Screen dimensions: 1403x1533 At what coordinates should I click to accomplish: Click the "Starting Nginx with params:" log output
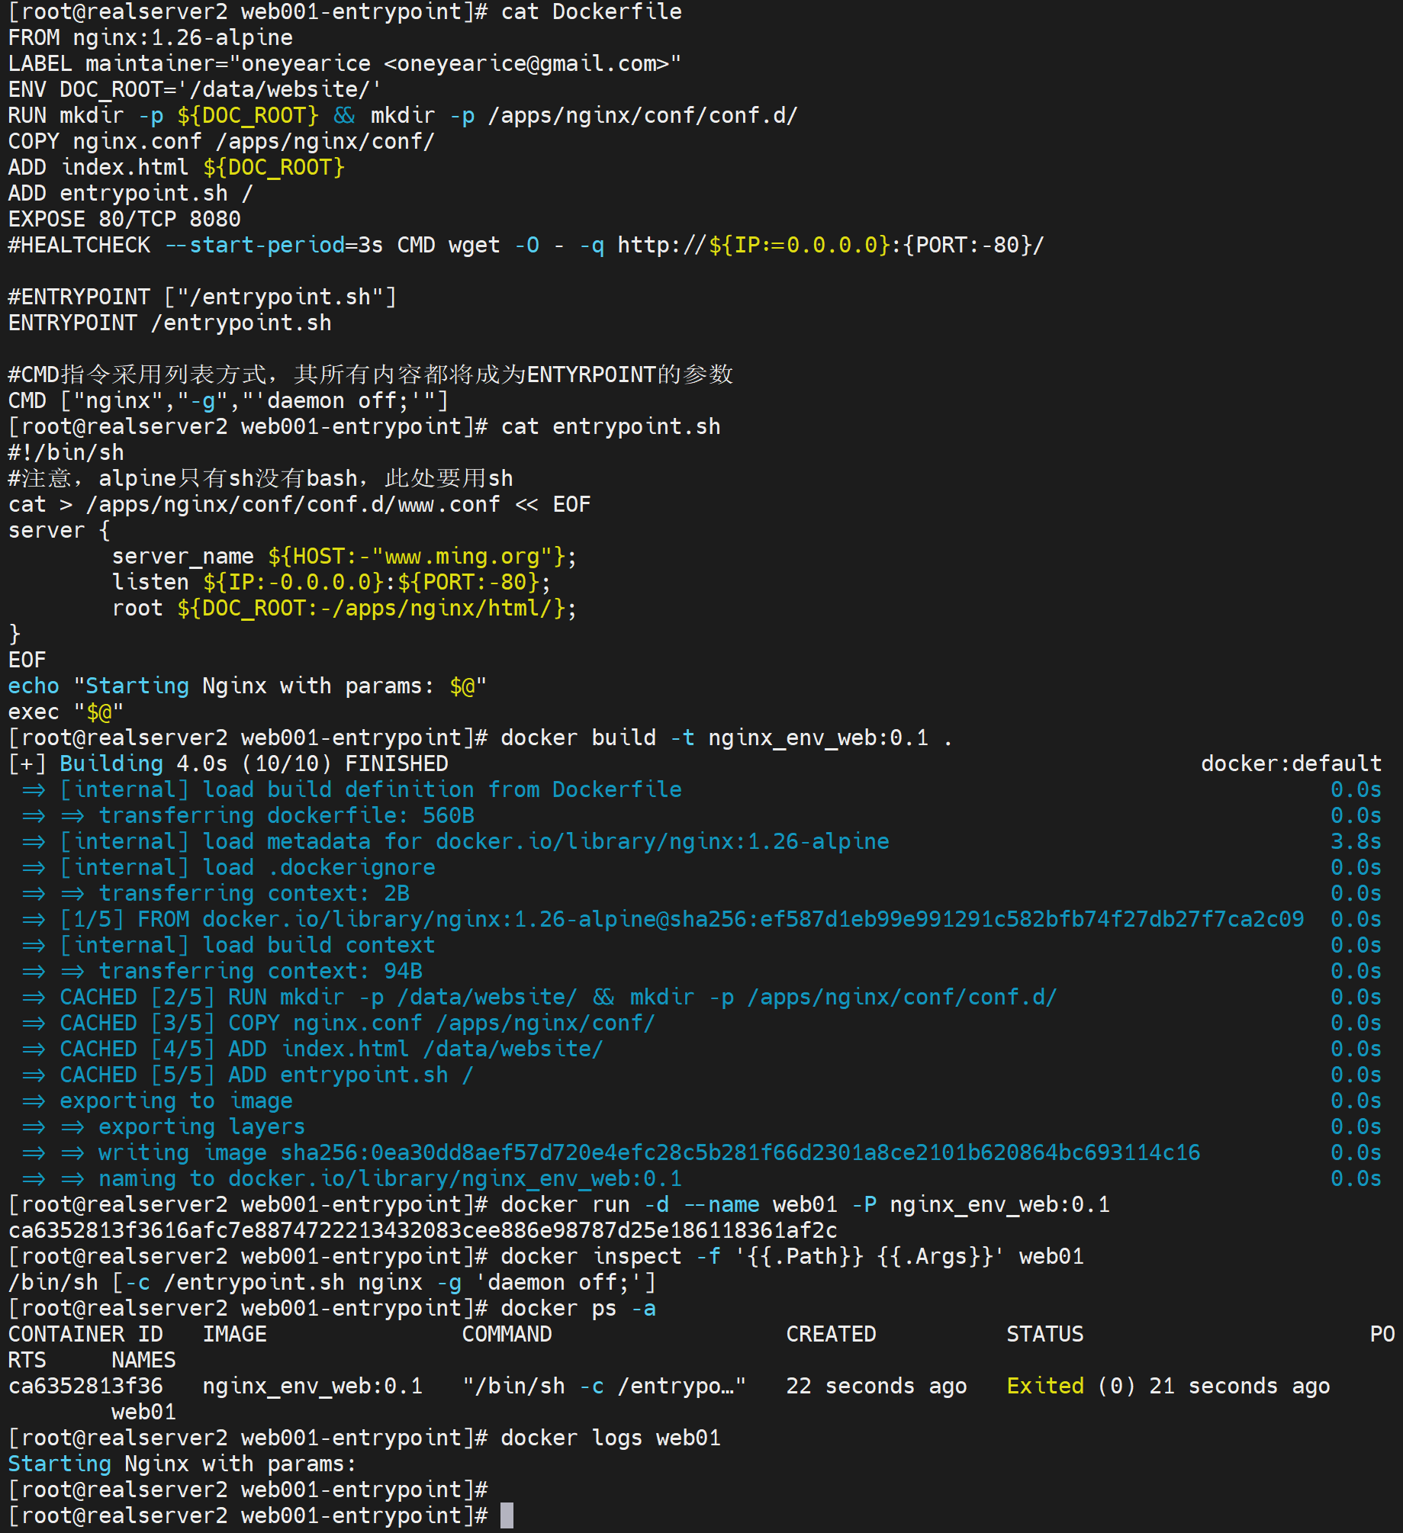182,1464
